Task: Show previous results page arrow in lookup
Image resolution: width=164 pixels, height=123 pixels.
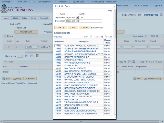Action: (x=91, y=36)
